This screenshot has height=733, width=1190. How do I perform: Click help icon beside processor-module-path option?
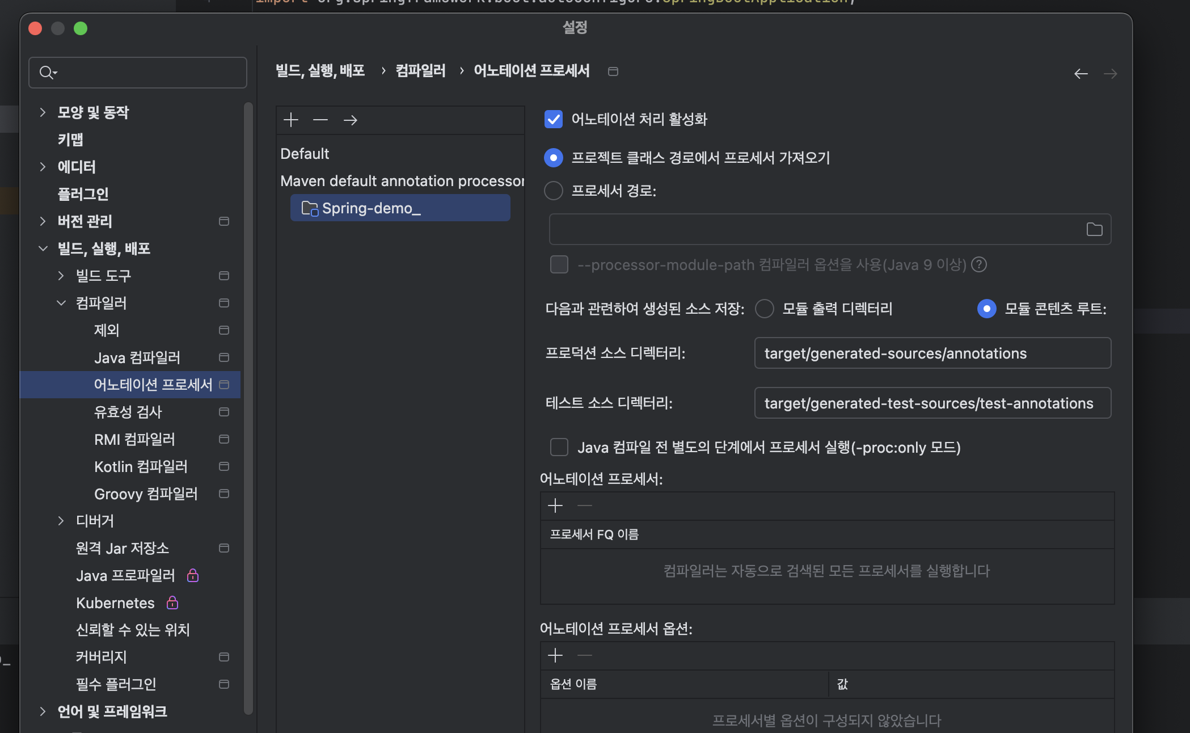(x=979, y=265)
